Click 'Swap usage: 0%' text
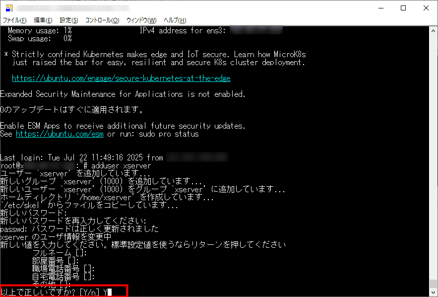The width and height of the screenshot is (438, 297). point(40,39)
